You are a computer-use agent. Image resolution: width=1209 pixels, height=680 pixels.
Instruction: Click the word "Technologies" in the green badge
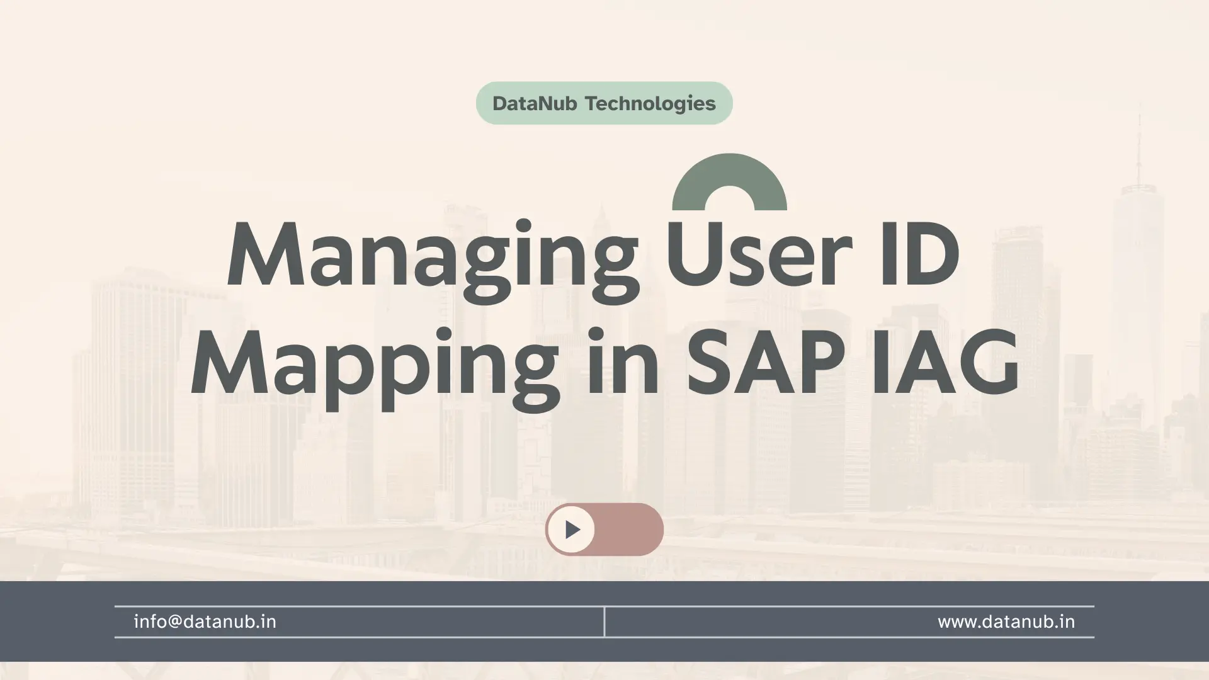pyautogui.click(x=650, y=103)
